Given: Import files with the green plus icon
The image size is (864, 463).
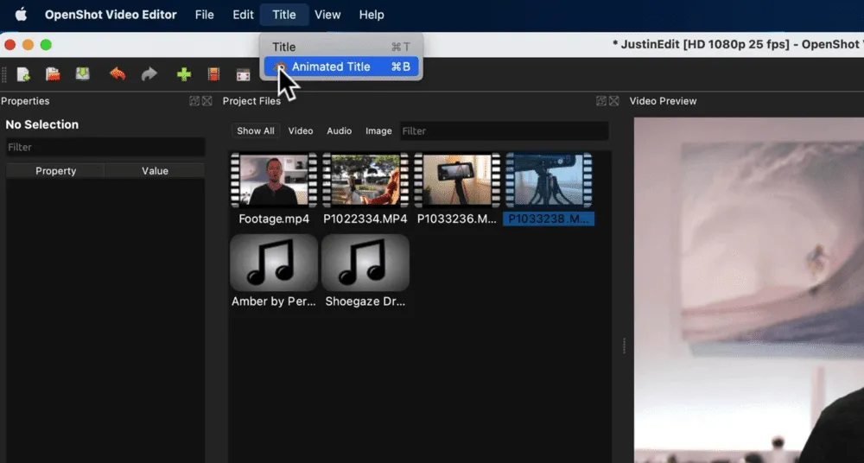Looking at the screenshot, I should tap(183, 74).
